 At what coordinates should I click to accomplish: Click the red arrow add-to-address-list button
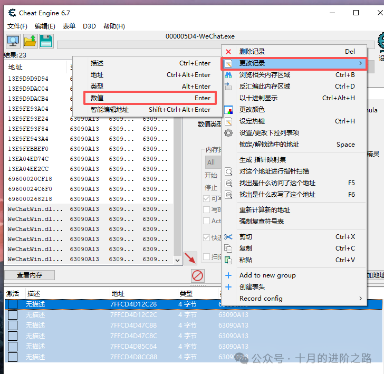pyautogui.click(x=190, y=258)
